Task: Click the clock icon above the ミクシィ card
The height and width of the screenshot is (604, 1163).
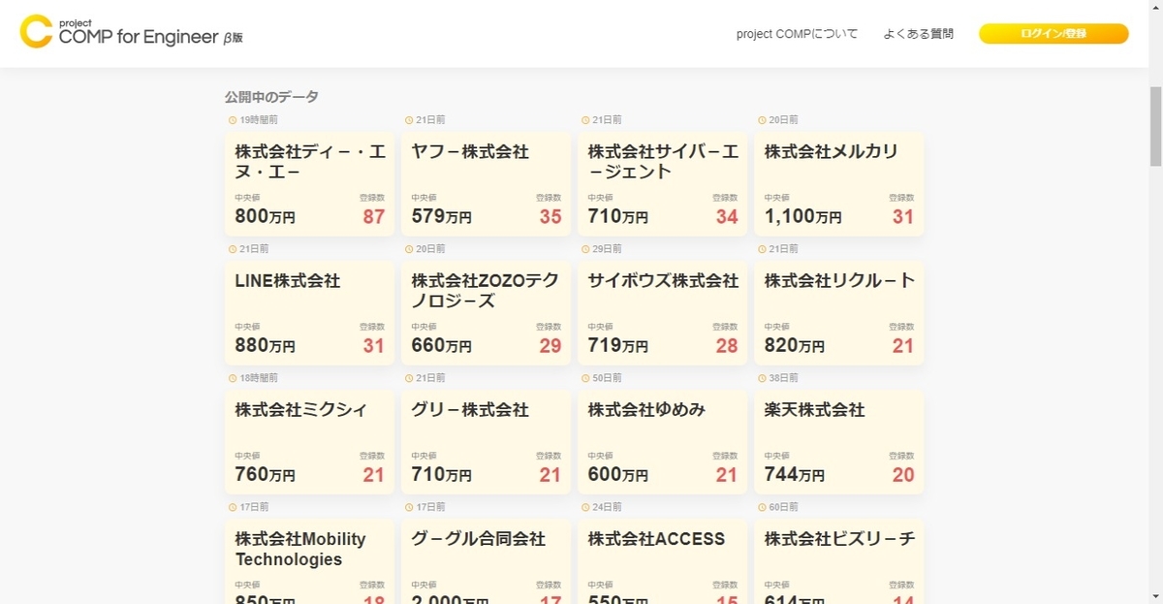Action: click(x=233, y=378)
